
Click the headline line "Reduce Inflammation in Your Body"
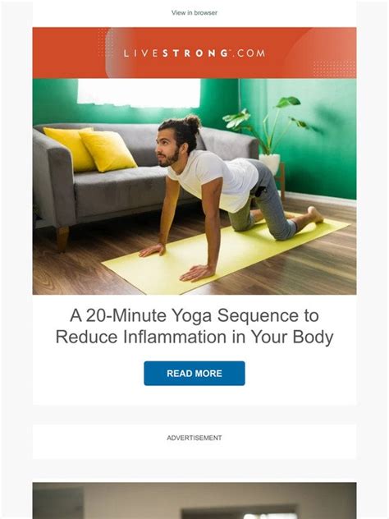click(x=194, y=337)
